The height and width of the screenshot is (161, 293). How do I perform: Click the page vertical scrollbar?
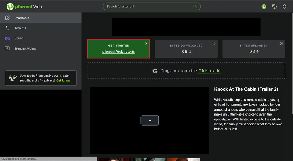(292, 63)
